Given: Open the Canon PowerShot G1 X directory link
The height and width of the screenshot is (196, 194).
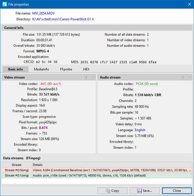Looking at the screenshot, I should tap(63, 19).
